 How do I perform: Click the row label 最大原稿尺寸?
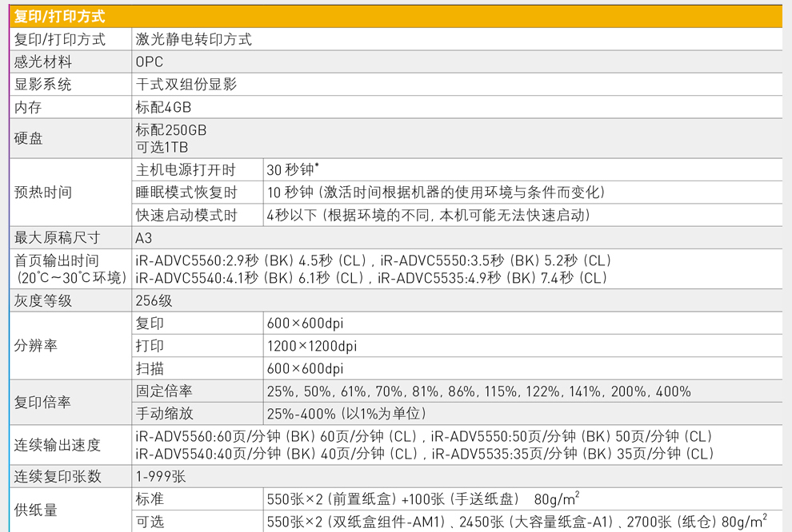(x=57, y=237)
